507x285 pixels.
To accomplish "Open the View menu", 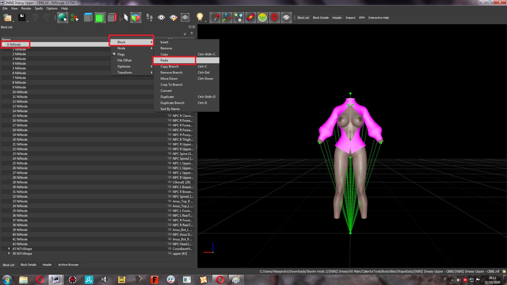I will pos(14,8).
